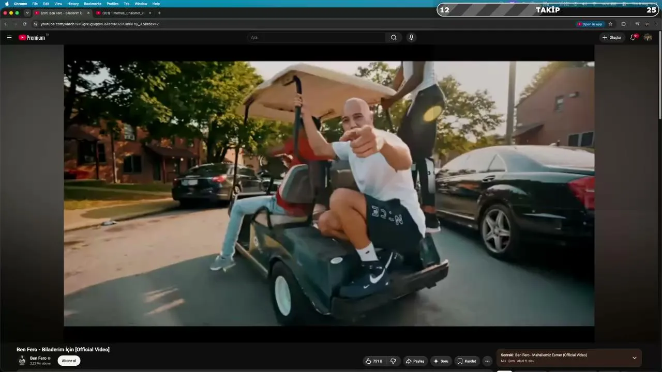Image resolution: width=662 pixels, height=372 pixels.
Task: Open the Chrome extensions puzzle icon
Action: 623,24
